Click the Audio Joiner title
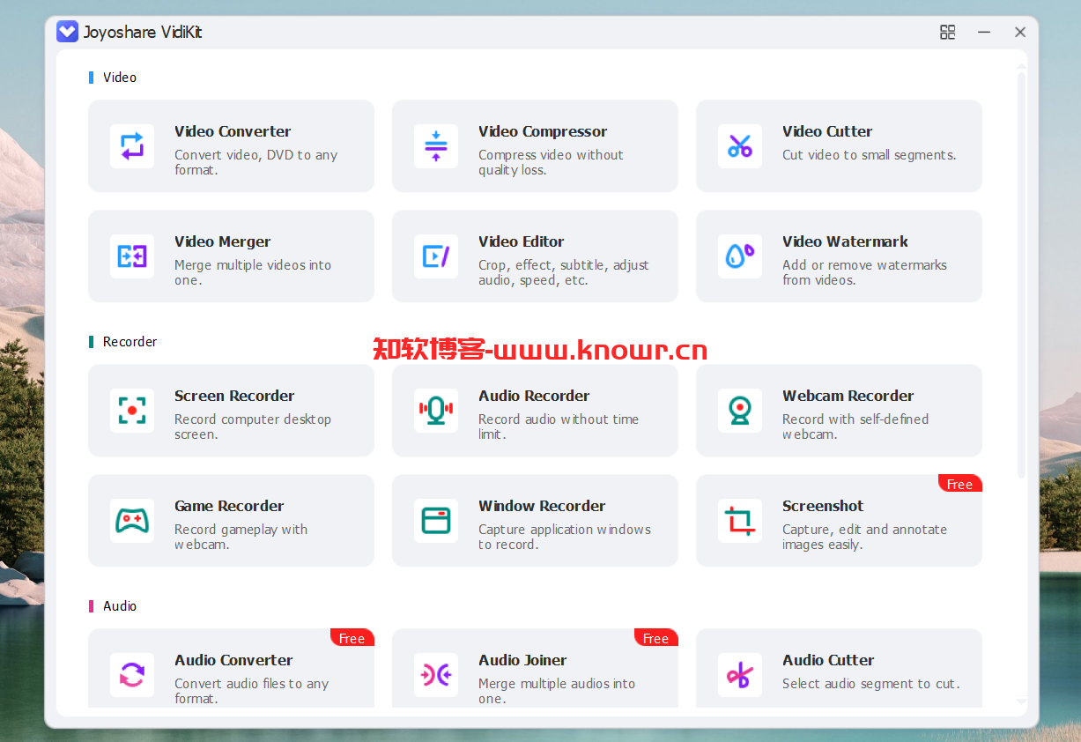 522,661
